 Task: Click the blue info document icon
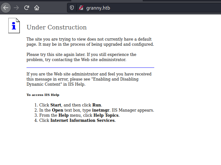[x=14, y=26]
